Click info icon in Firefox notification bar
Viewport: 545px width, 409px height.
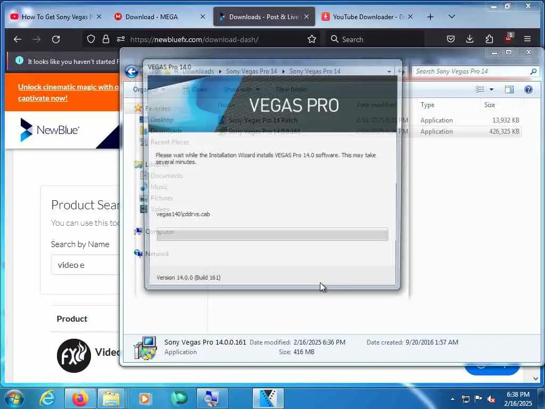[20, 61]
